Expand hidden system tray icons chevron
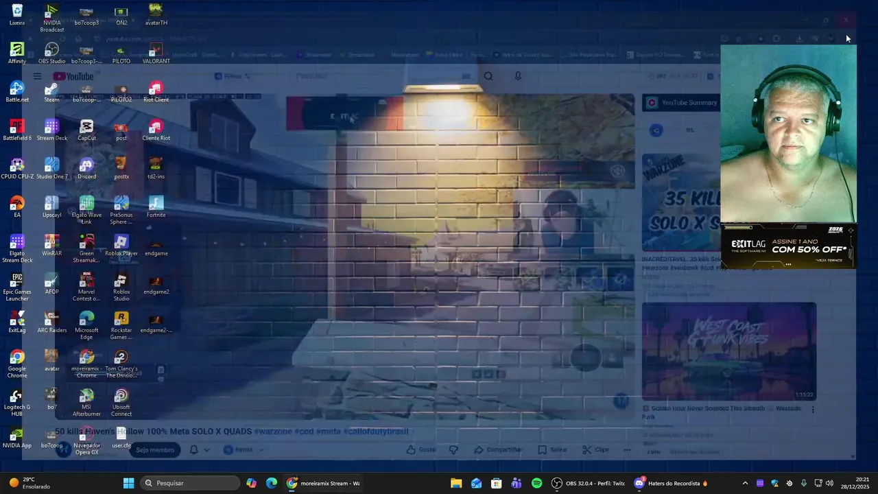Image resolution: width=878 pixels, height=494 pixels. 746,483
